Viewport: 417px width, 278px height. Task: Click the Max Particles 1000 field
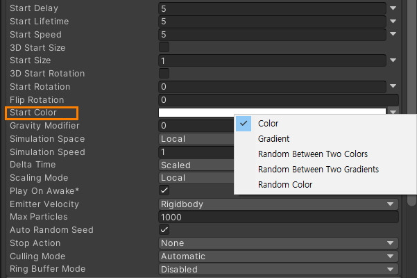tap(278, 217)
